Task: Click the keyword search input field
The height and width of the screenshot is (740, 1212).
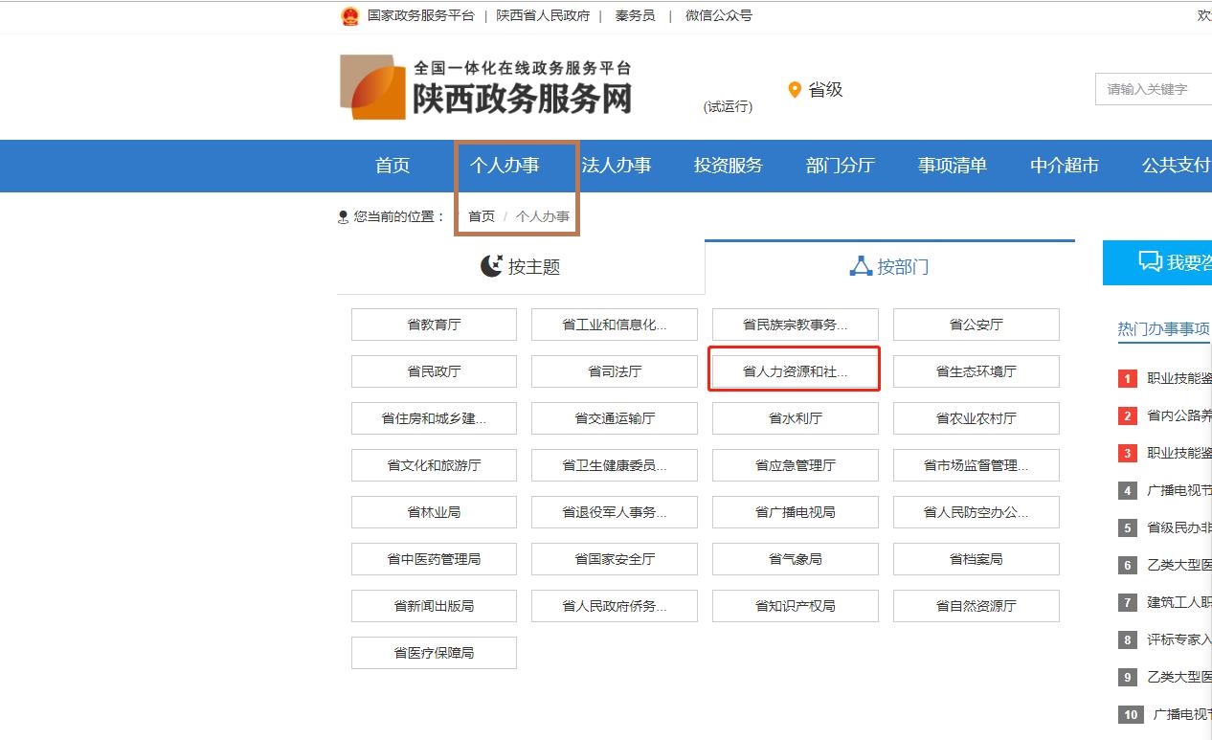Action: [1154, 89]
